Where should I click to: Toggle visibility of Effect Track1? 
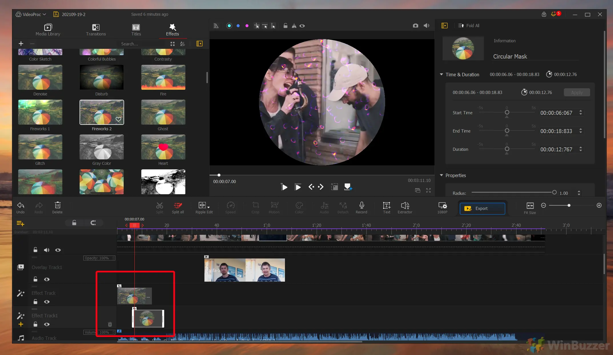tap(47, 324)
